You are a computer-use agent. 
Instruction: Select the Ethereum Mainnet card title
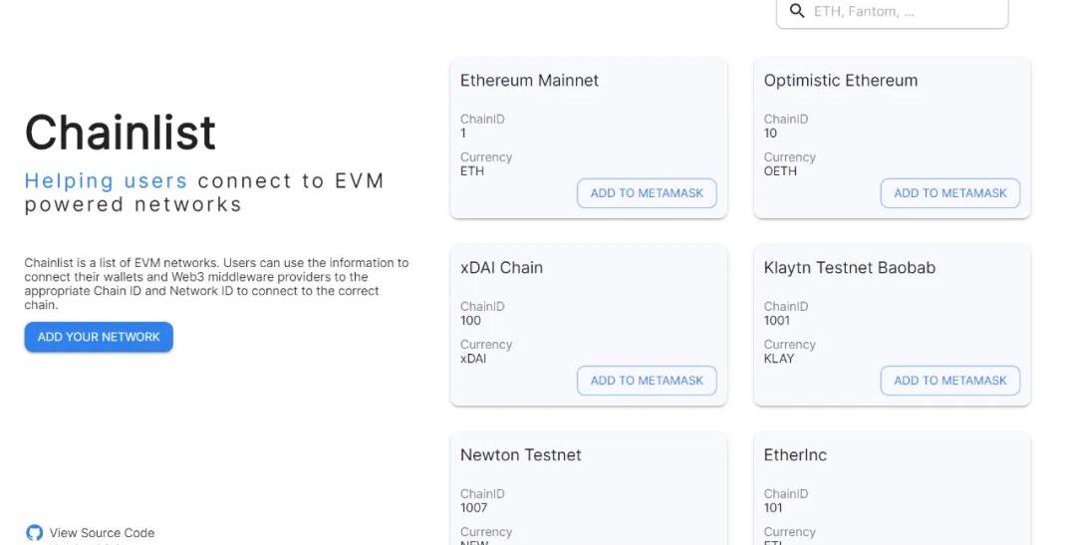(529, 81)
